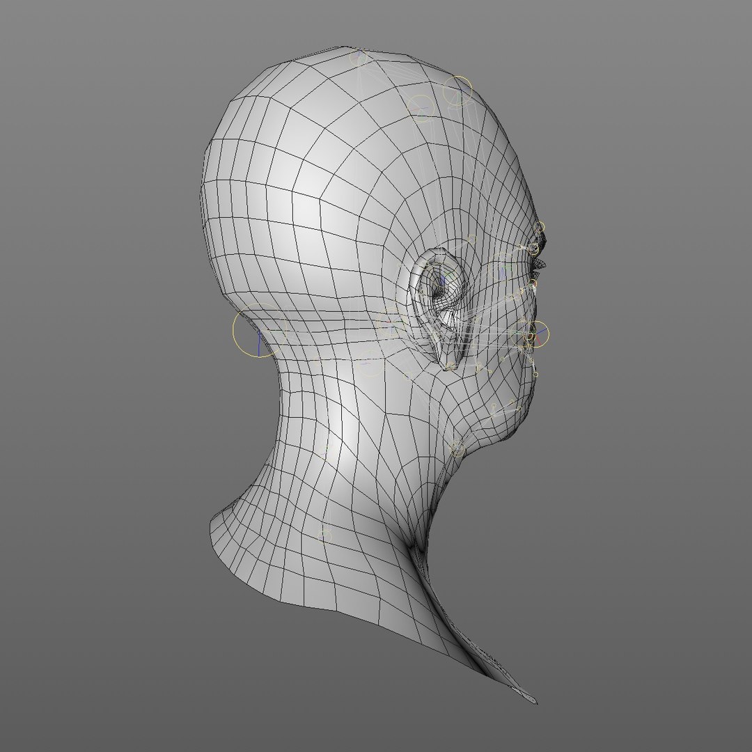Select the small controller circle on lower neck
Viewport: 752px width, 752px height.
[325, 535]
